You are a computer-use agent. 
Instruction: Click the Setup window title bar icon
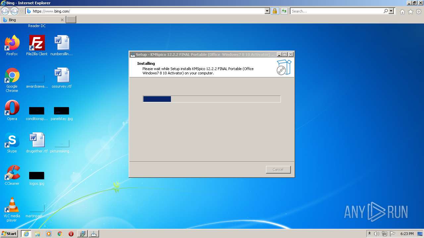(x=133, y=55)
